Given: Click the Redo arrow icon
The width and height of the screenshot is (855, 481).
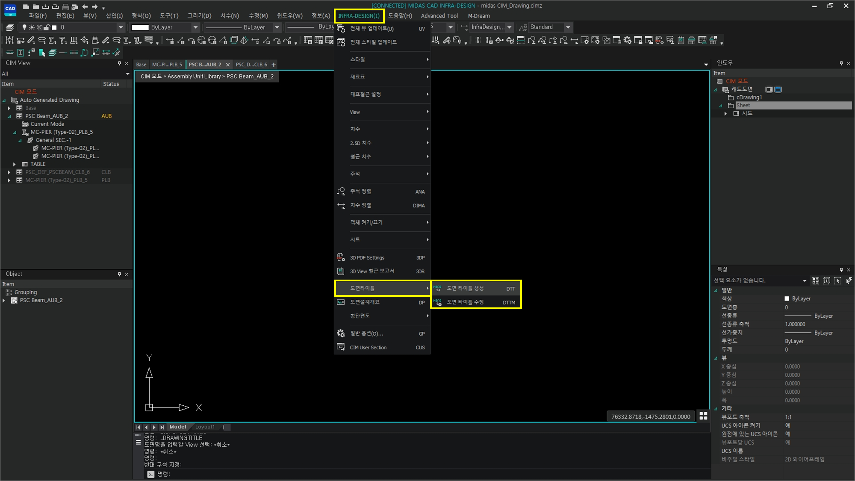Looking at the screenshot, I should coord(95,6).
